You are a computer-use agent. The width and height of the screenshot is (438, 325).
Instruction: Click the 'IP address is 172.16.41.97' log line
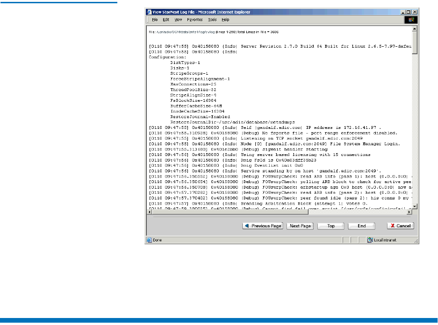pyautogui.click(x=265, y=127)
